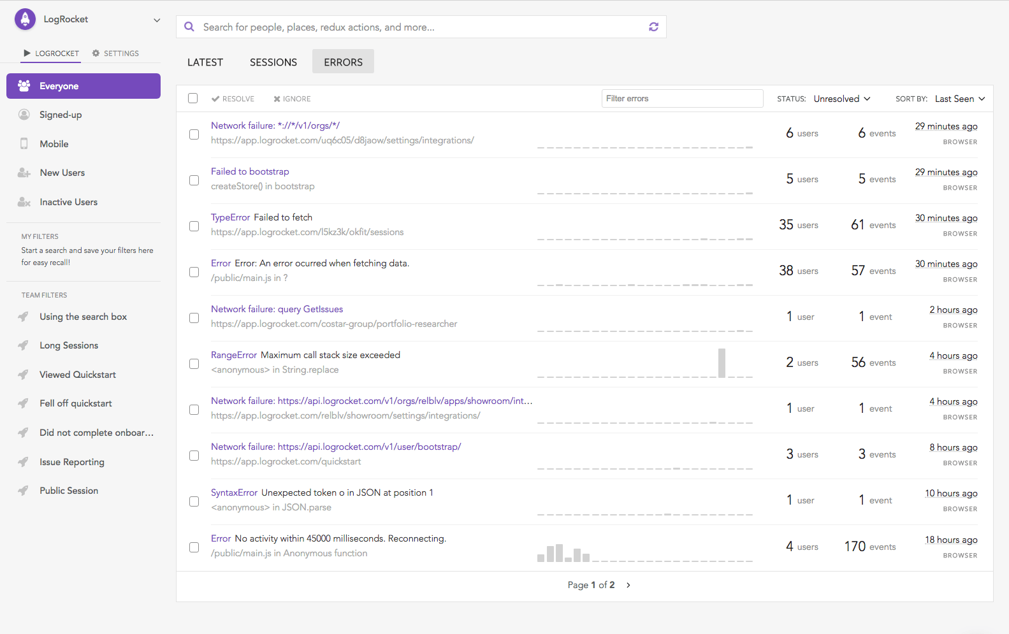Open Network failure query GetIssues error

(x=277, y=309)
